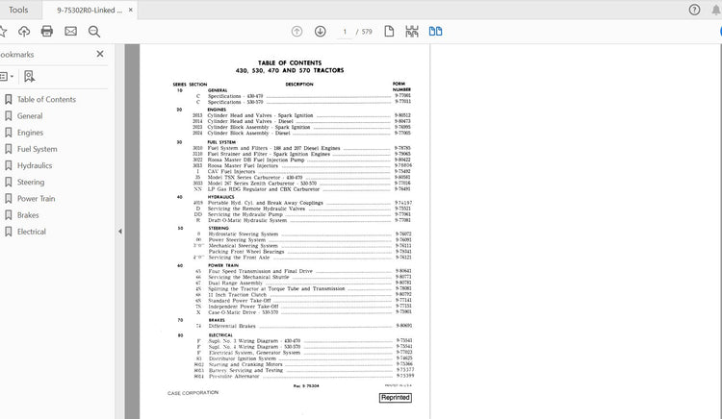Screen dimensions: 722x419
Task: Click 'Cylinder Head and Valves - Diesel' entry
Action: (250, 121)
